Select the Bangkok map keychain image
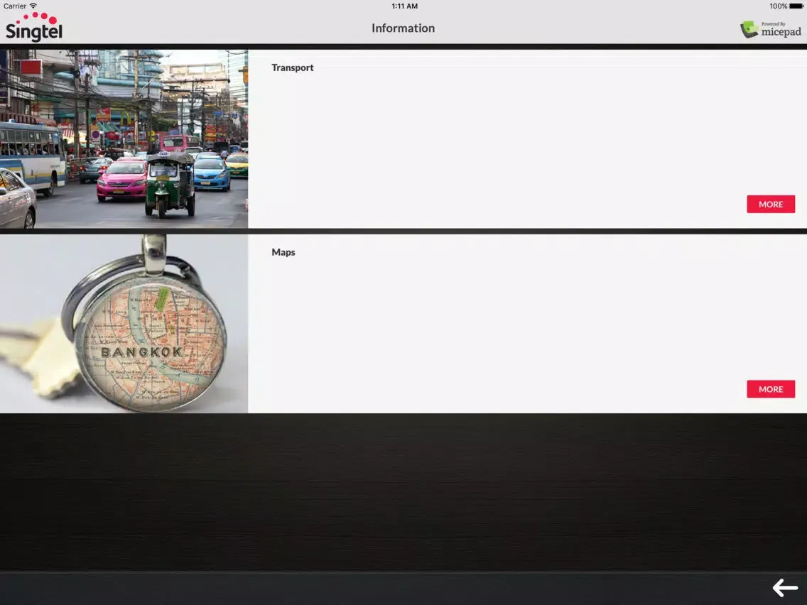The height and width of the screenshot is (605, 807). 124,324
